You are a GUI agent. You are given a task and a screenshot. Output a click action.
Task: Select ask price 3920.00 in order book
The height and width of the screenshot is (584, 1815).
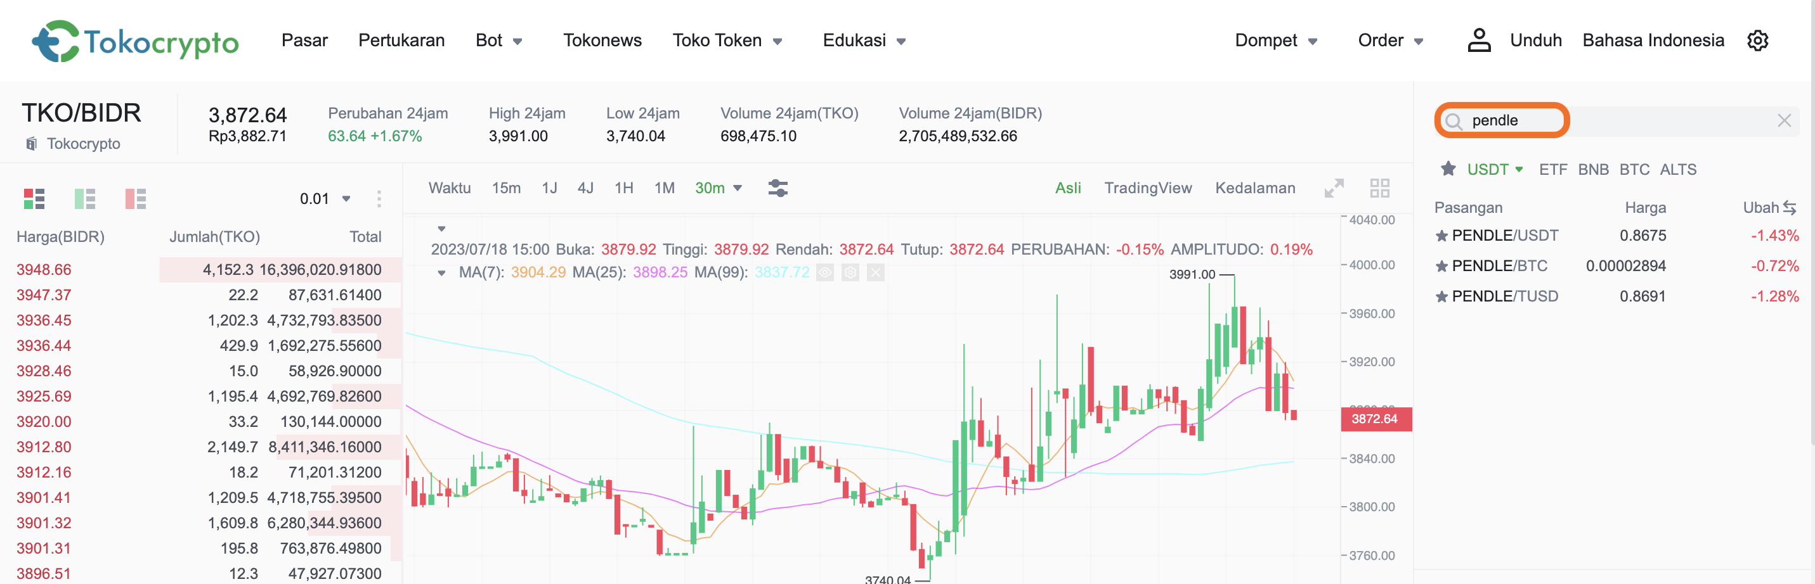[x=44, y=421]
